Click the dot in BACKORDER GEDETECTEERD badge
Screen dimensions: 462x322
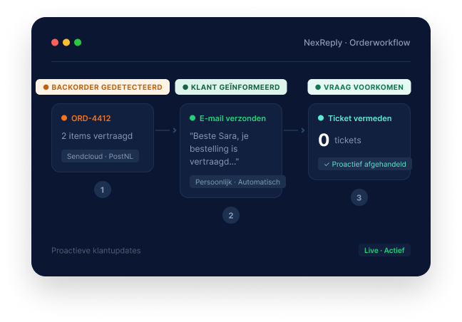(x=46, y=87)
